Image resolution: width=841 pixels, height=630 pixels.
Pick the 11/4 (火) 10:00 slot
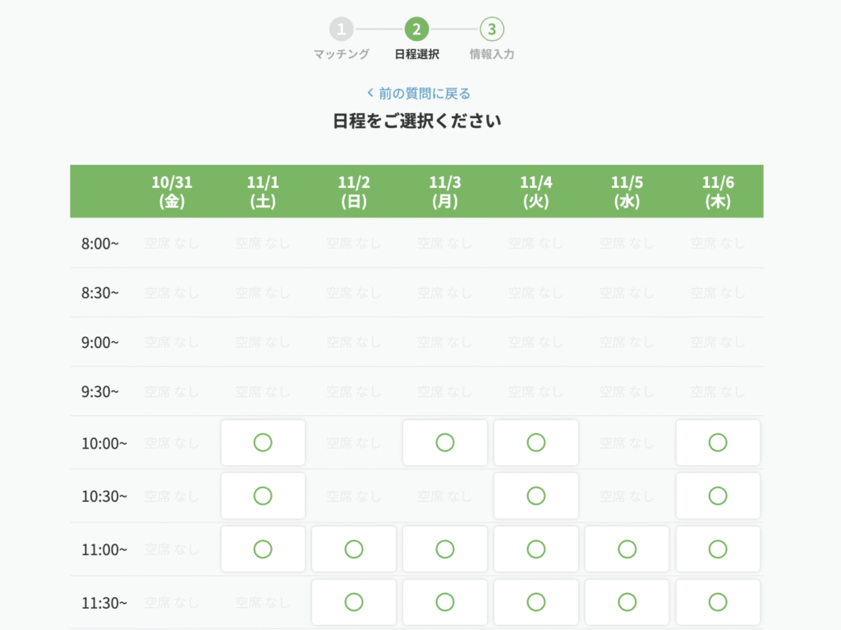coord(536,443)
